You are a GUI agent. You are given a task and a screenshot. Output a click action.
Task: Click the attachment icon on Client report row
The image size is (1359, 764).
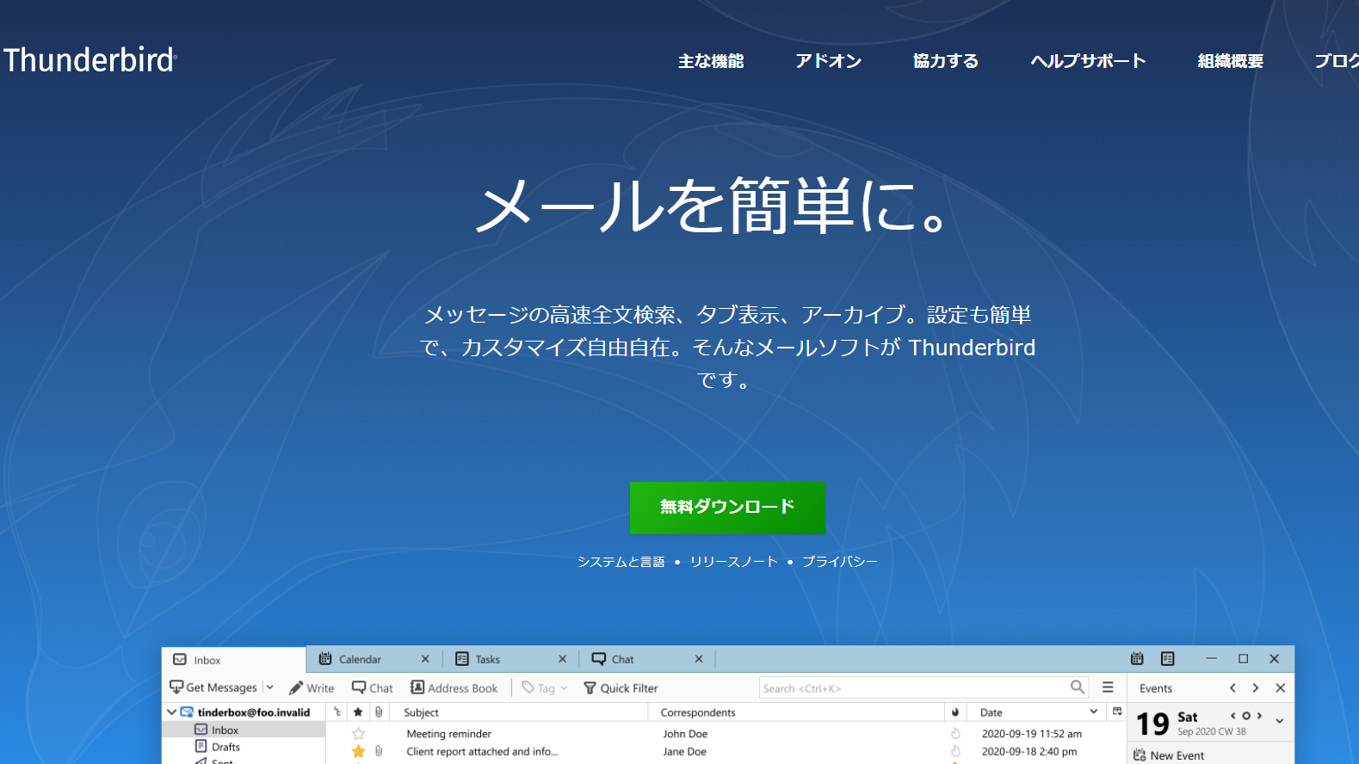pyautogui.click(x=379, y=751)
